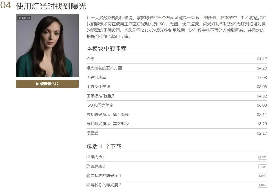Play the trailer with 观看预告片 button
The height and width of the screenshot is (190, 268).
(x=47, y=84)
